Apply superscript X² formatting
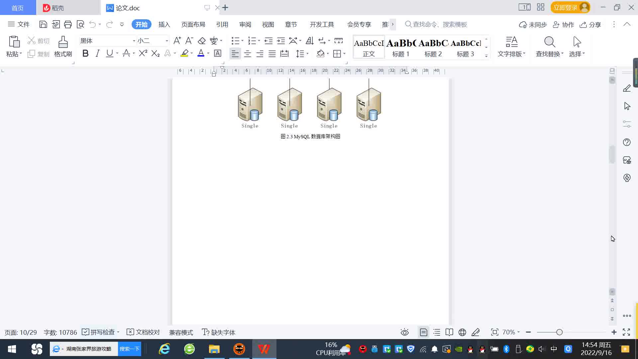 point(143,53)
